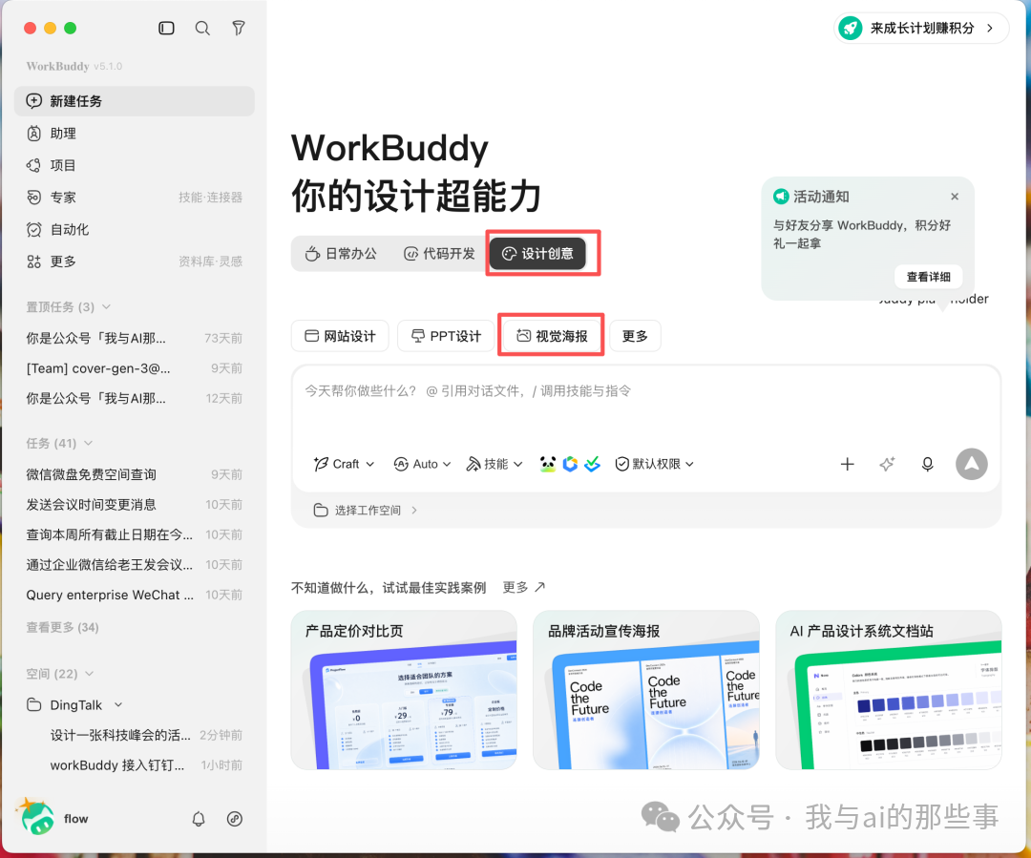This screenshot has width=1031, height=858.
Task: Open the Auto model dropdown
Action: click(422, 464)
